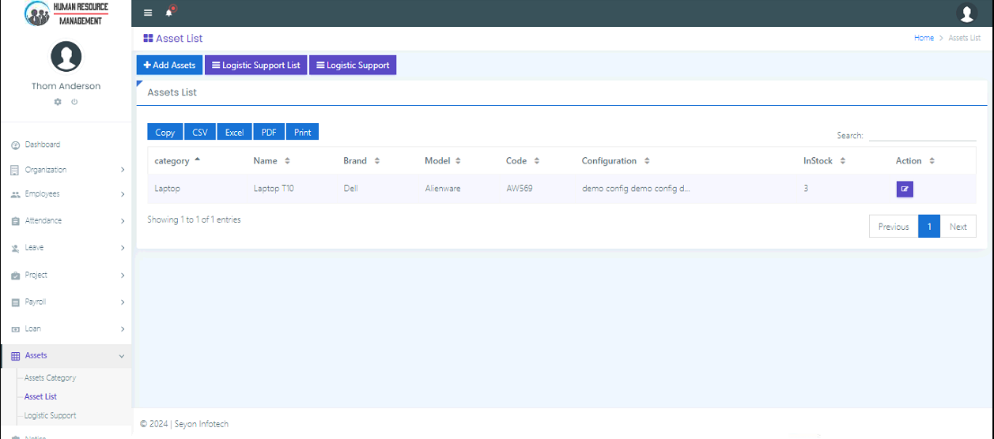Export the table using Excel button
994x439 pixels.
[x=234, y=132]
